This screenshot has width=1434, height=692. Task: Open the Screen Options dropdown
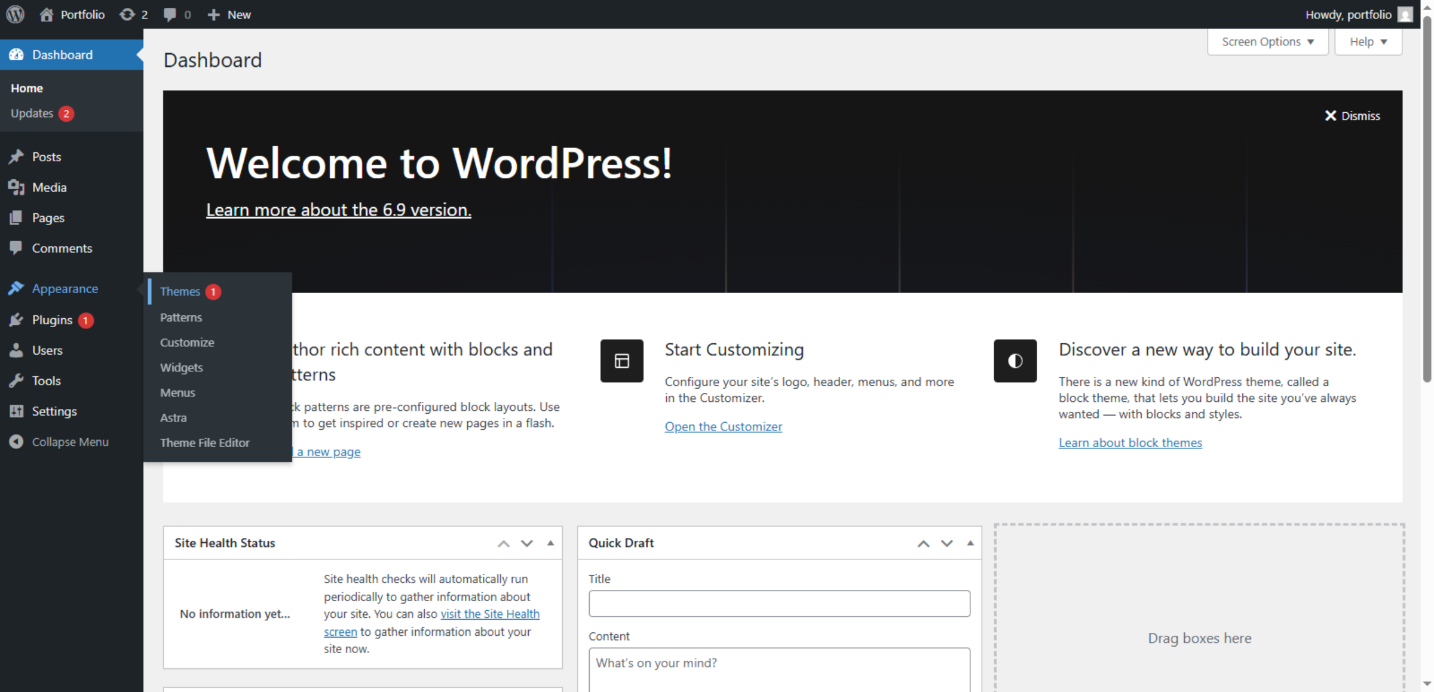[x=1267, y=41]
